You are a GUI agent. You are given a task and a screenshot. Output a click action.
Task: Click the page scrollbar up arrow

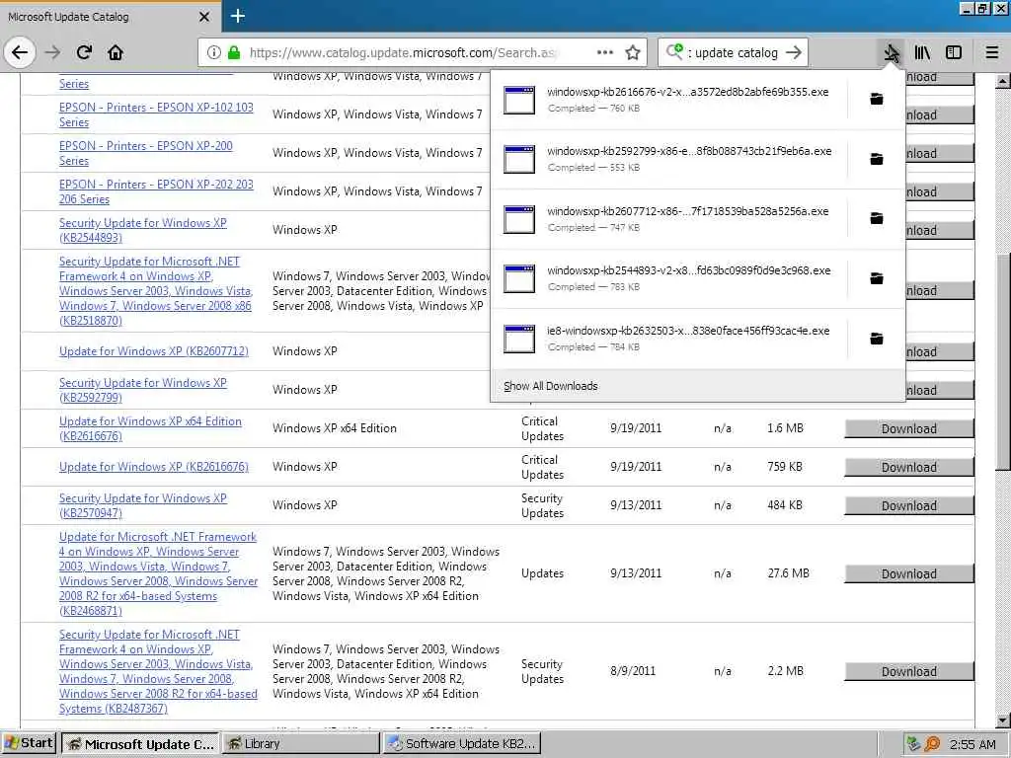[1003, 81]
